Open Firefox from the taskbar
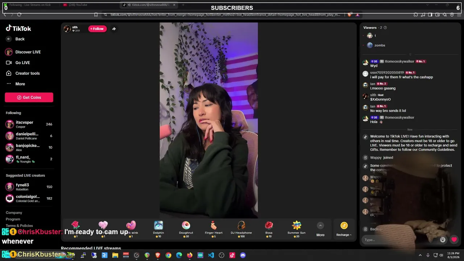The width and height of the screenshot is (464, 261). 190,256
